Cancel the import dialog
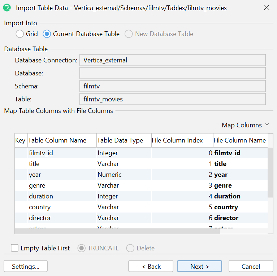This screenshot has width=277, height=276. (251, 266)
